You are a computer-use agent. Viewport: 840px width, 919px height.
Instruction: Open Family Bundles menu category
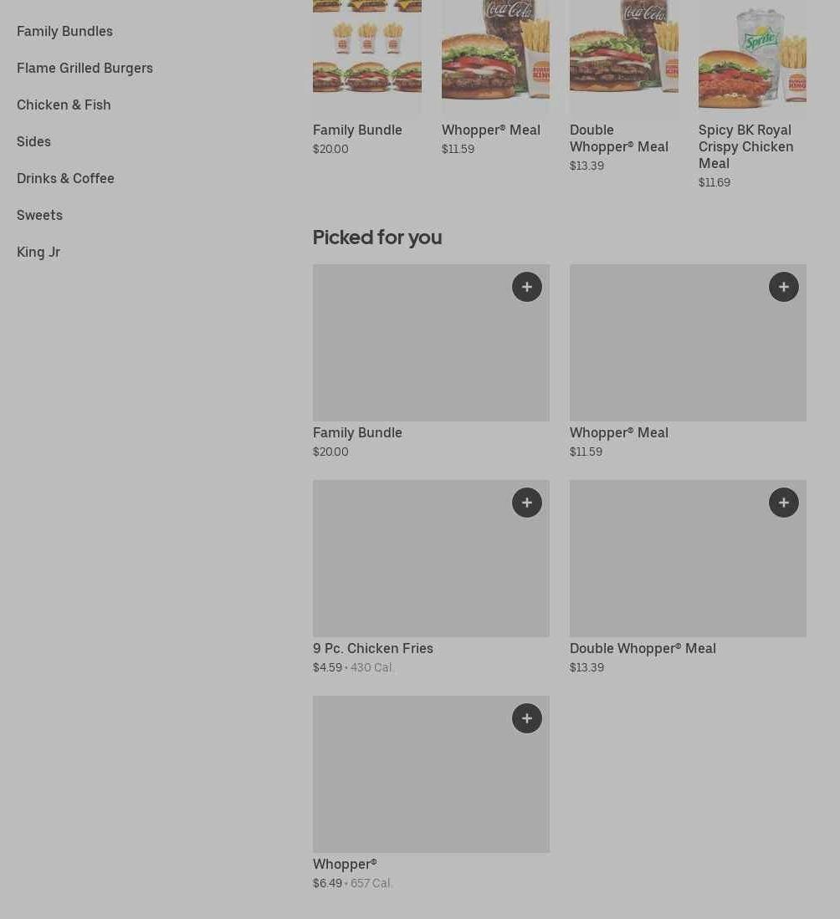click(x=64, y=31)
